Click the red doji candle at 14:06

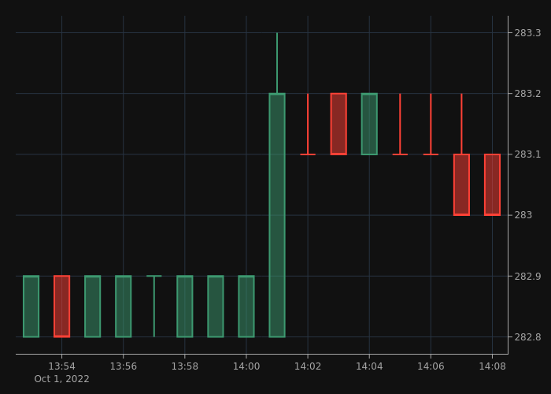pos(431,125)
